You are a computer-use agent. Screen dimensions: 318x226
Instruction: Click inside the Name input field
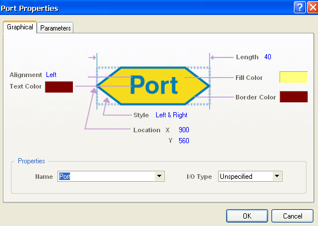[x=106, y=176]
